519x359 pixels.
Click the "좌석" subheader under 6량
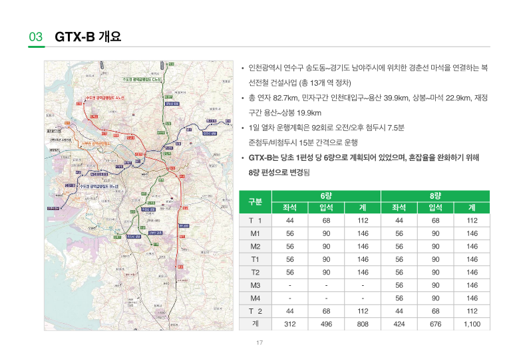point(289,207)
